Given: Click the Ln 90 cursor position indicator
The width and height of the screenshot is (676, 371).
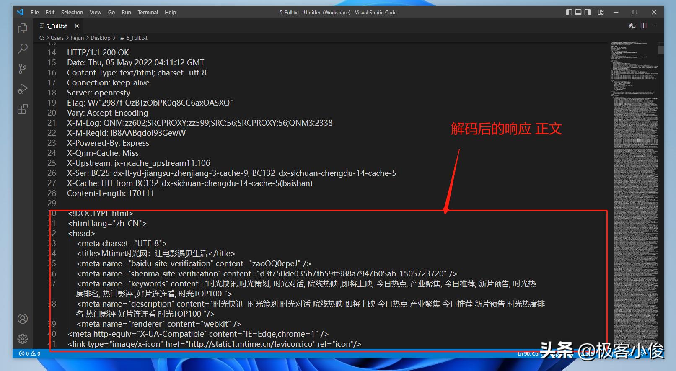Looking at the screenshot, I should coord(529,354).
